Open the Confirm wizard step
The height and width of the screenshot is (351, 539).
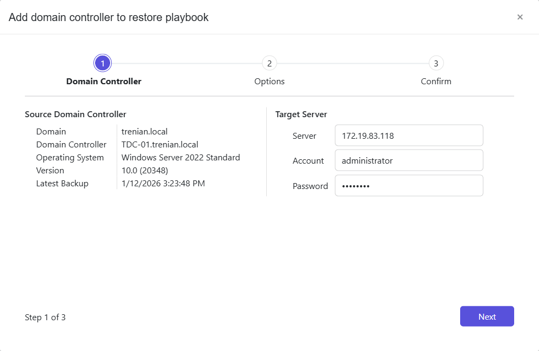click(436, 81)
